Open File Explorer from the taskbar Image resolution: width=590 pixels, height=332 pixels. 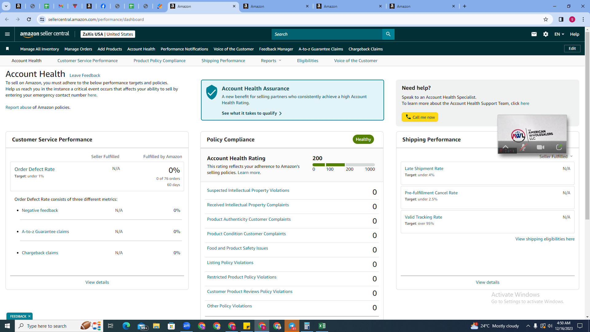tap(156, 326)
